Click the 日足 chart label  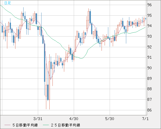(8, 3)
